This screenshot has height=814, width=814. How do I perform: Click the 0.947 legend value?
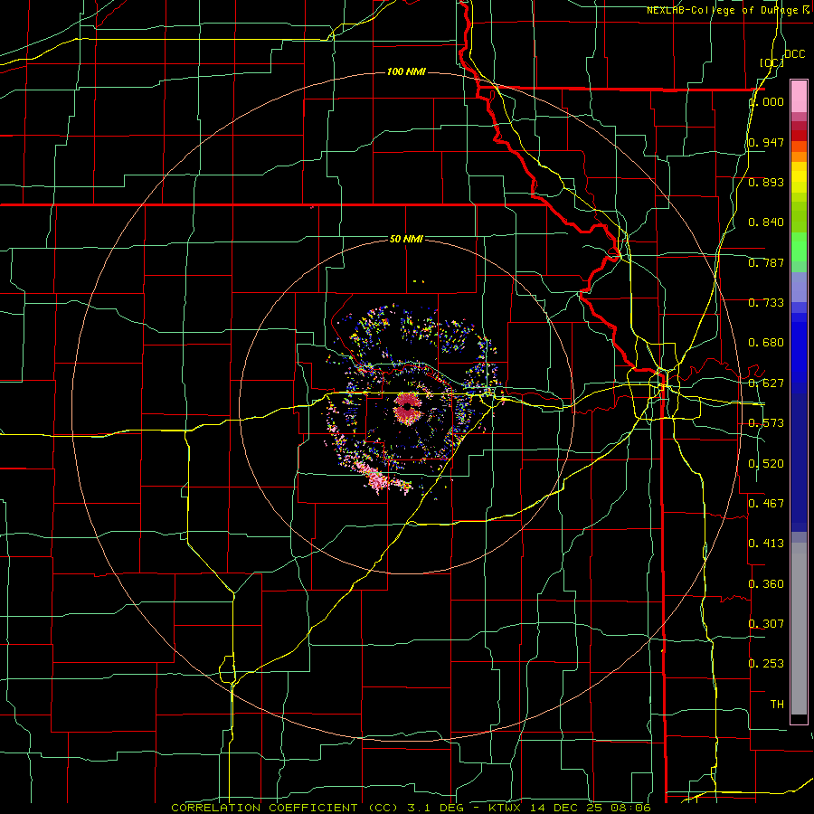766,142
